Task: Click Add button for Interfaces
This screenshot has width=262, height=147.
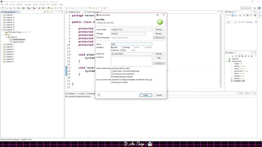Action: (x=159, y=58)
